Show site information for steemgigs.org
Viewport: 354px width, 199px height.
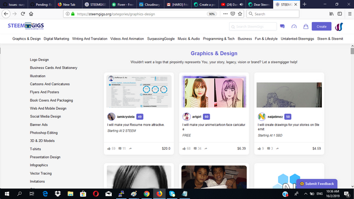[x=67, y=14]
